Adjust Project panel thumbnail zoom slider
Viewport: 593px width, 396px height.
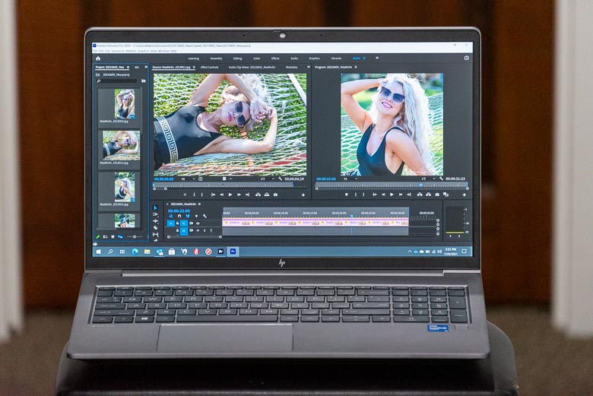(x=135, y=237)
